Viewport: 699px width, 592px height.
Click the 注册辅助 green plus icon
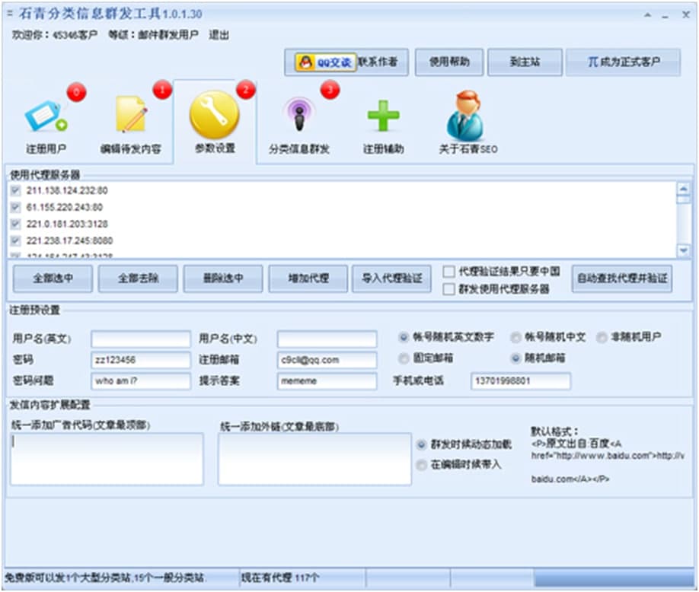tap(383, 116)
